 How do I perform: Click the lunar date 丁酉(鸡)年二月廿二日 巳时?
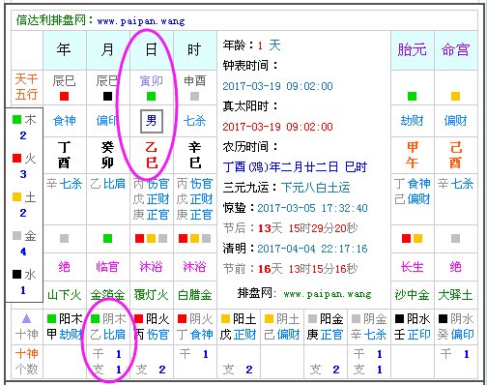(295, 167)
